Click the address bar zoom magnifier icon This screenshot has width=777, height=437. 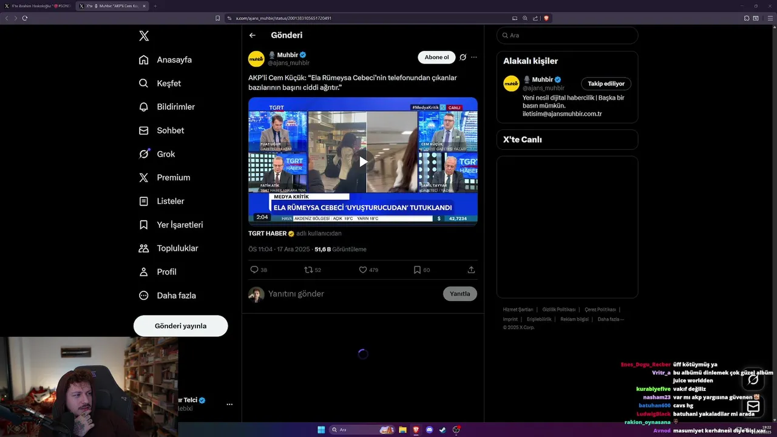tap(524, 18)
